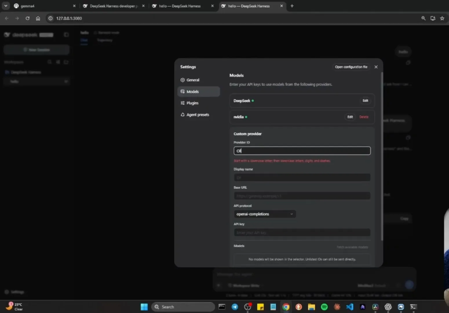Image resolution: width=449 pixels, height=313 pixels.
Task: Click the taskbar Search box
Action: [183, 307]
